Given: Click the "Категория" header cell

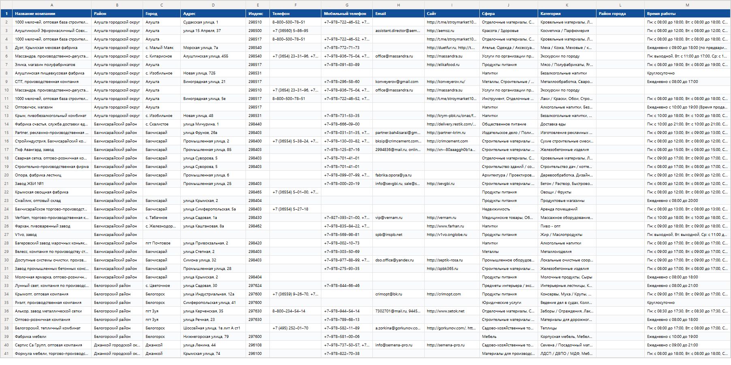Looking at the screenshot, I should [x=567, y=14].
